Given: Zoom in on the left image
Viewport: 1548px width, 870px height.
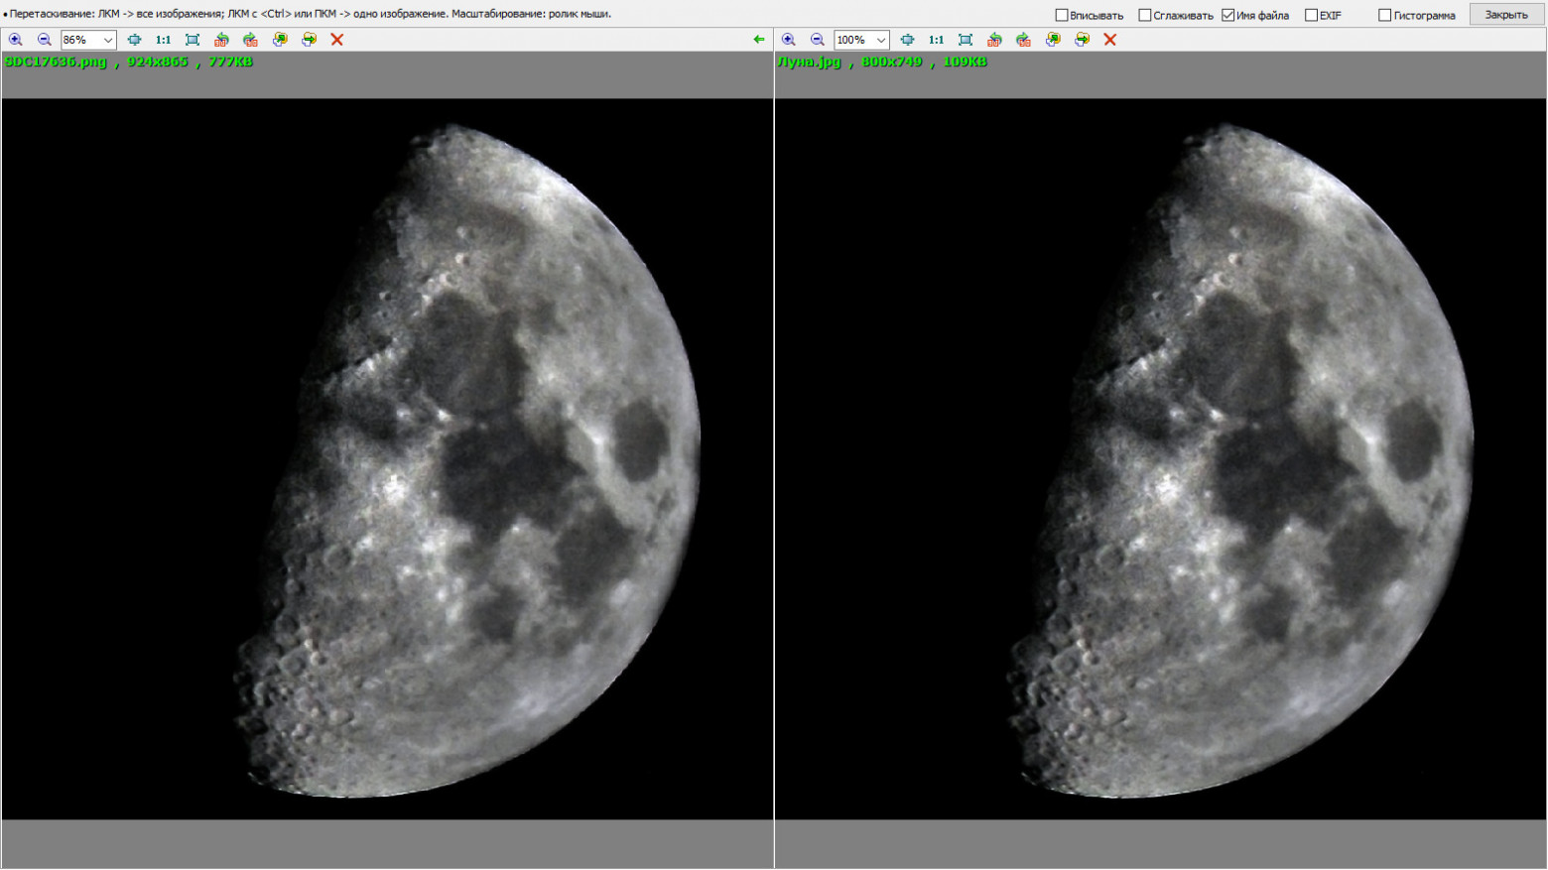Looking at the screenshot, I should 15,40.
